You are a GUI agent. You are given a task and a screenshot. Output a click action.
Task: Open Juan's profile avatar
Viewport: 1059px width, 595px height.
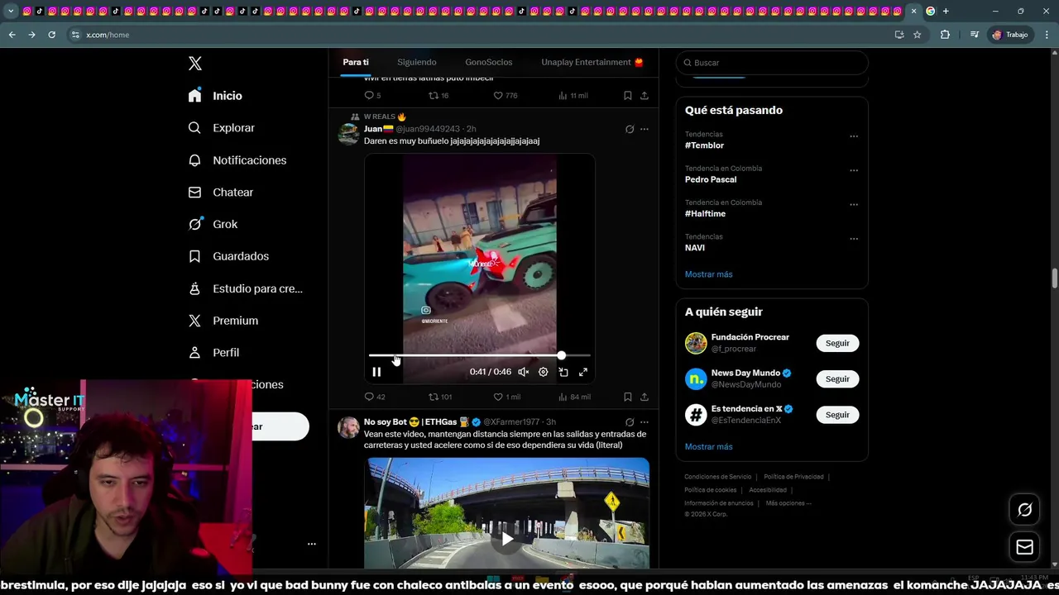coord(348,135)
